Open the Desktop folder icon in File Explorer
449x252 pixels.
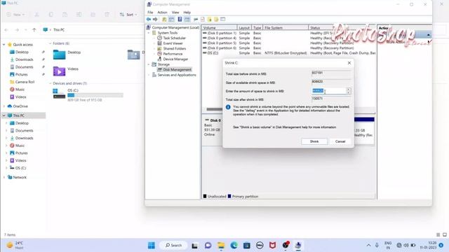59,55
